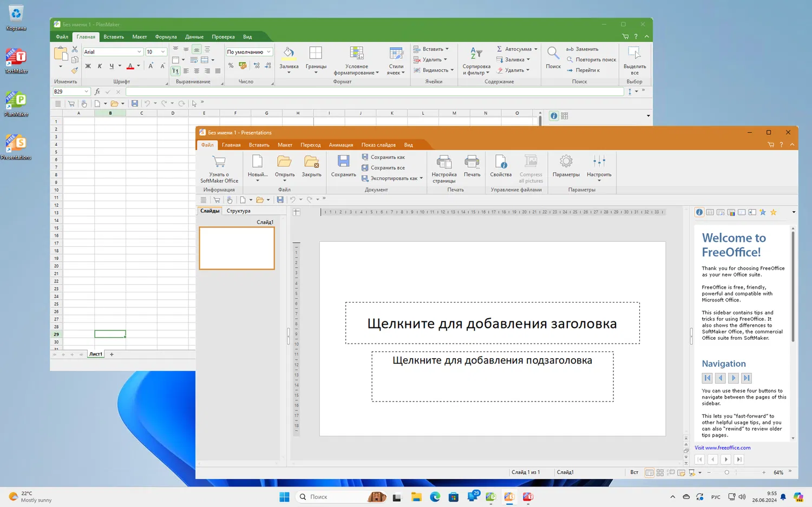This screenshot has width=812, height=507.
Task: Open Стили ячеек in PlanMaker
Action: (396, 61)
